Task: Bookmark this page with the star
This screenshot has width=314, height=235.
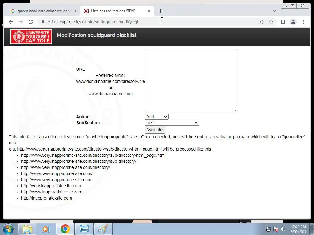Action: point(271,22)
